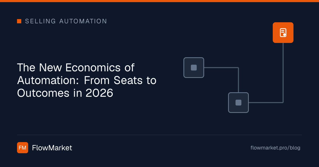This screenshot has width=319, height=167.
Task: Click the word SELLING in category label
Action: (40, 21)
